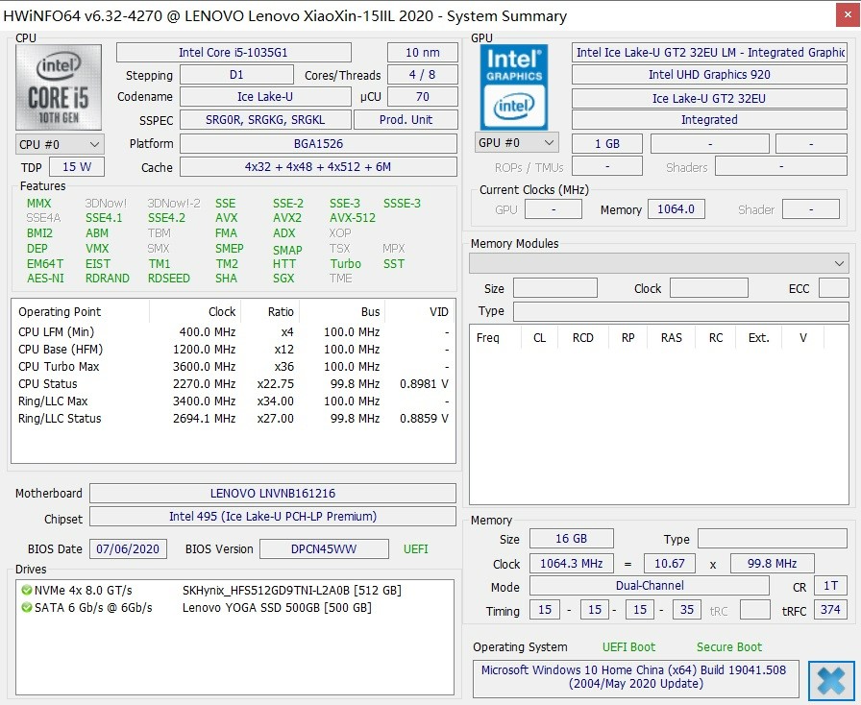Click the Intel UHD Graphics 920 field
This screenshot has width=861, height=705.
[709, 75]
